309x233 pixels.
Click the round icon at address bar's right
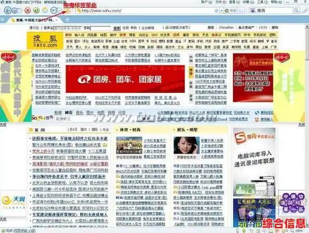click(x=216, y=10)
